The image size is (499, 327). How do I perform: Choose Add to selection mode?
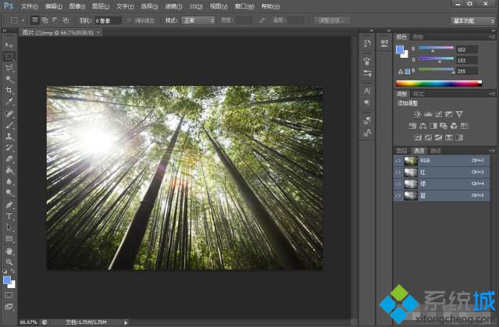(x=45, y=20)
